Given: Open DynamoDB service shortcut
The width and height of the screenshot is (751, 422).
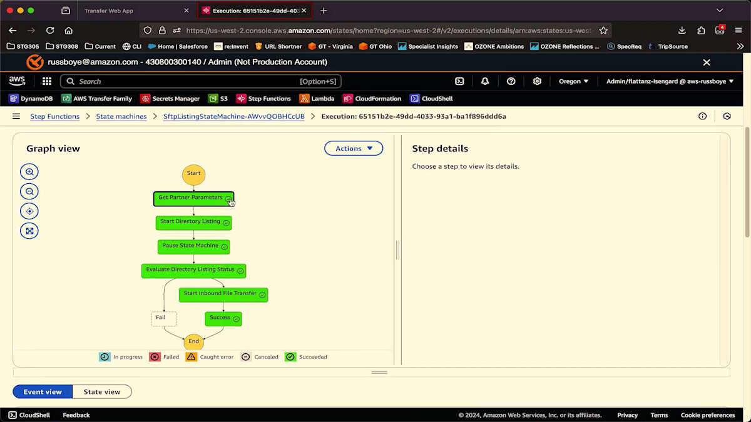Looking at the screenshot, I should [x=31, y=99].
